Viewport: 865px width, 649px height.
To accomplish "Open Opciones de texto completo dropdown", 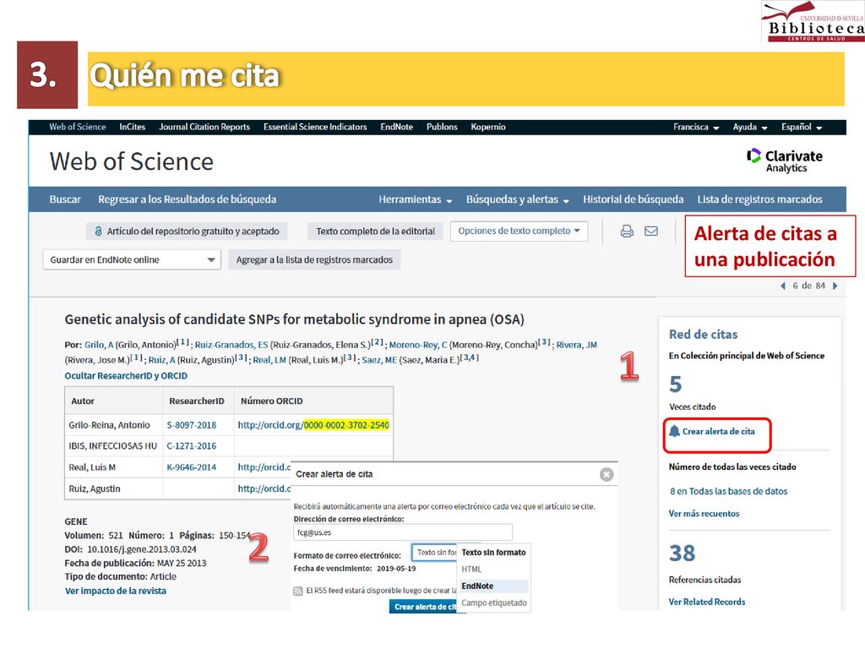I will pos(520,232).
